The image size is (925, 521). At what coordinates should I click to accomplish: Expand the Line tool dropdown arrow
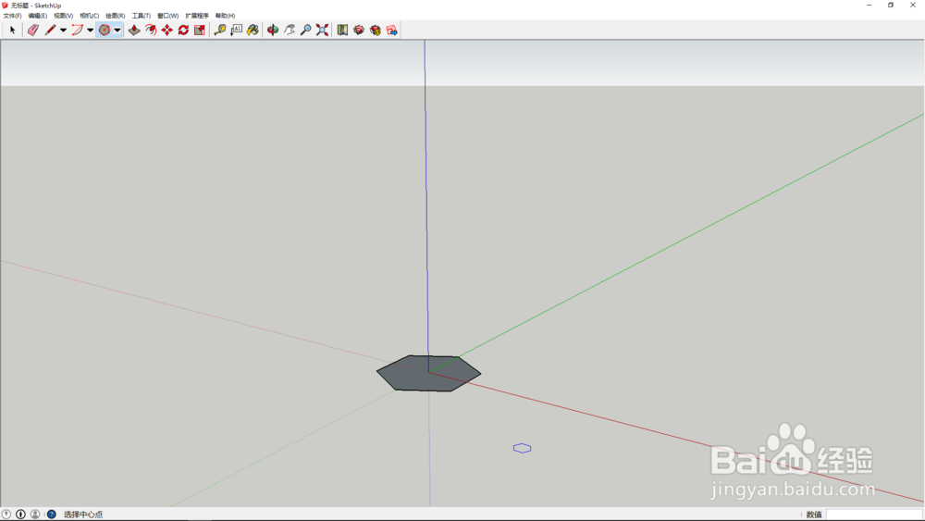coord(63,31)
